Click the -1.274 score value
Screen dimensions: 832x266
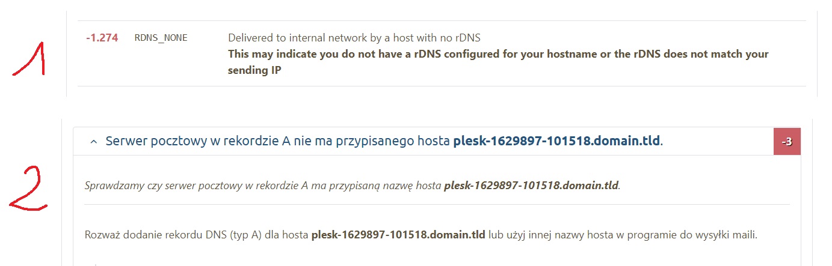[x=102, y=38]
